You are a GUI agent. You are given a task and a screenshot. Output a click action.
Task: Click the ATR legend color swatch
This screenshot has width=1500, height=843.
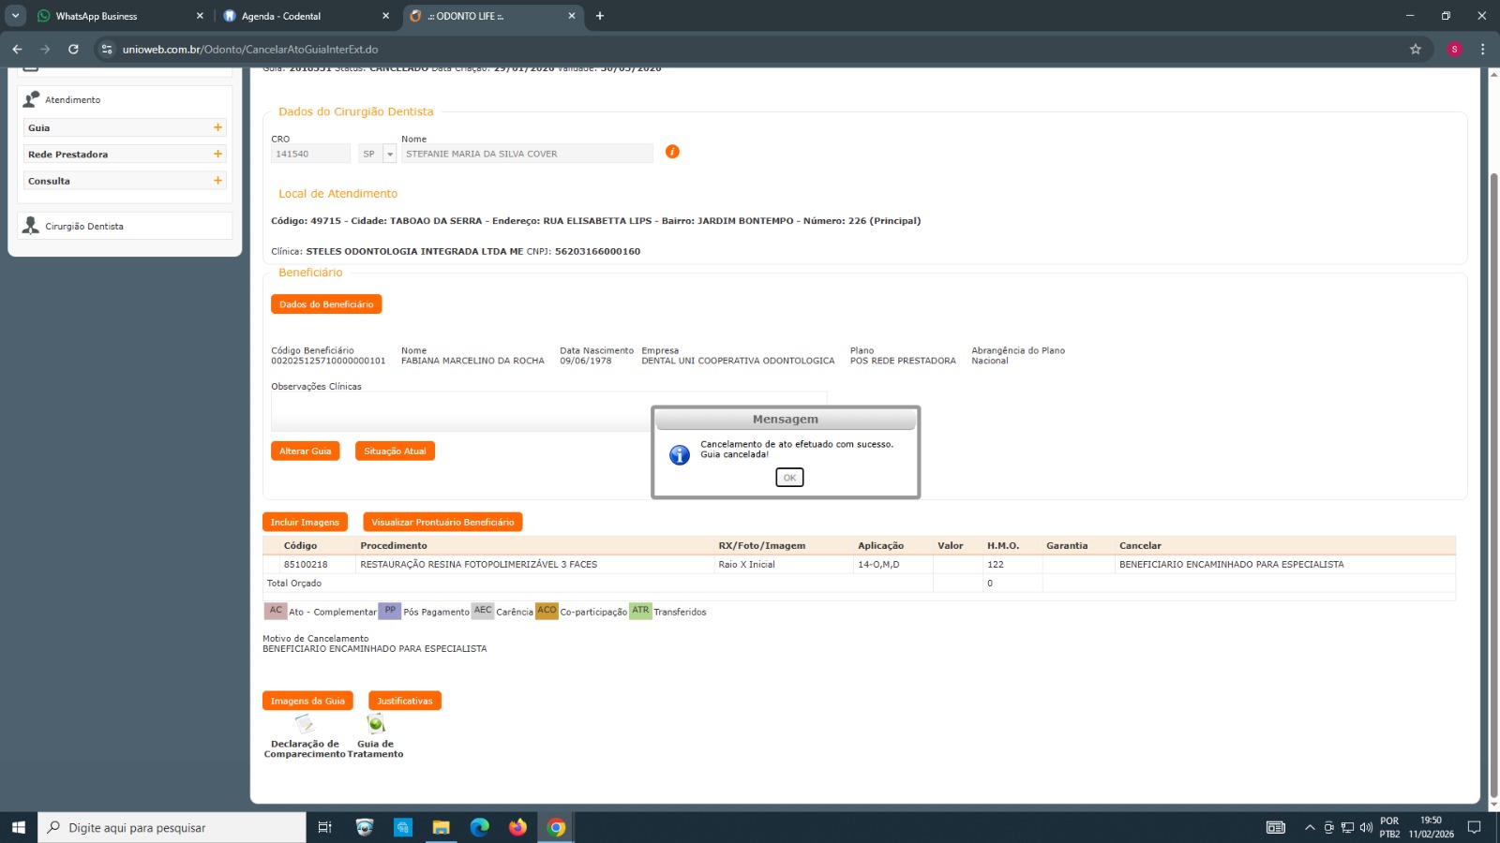pos(640,611)
